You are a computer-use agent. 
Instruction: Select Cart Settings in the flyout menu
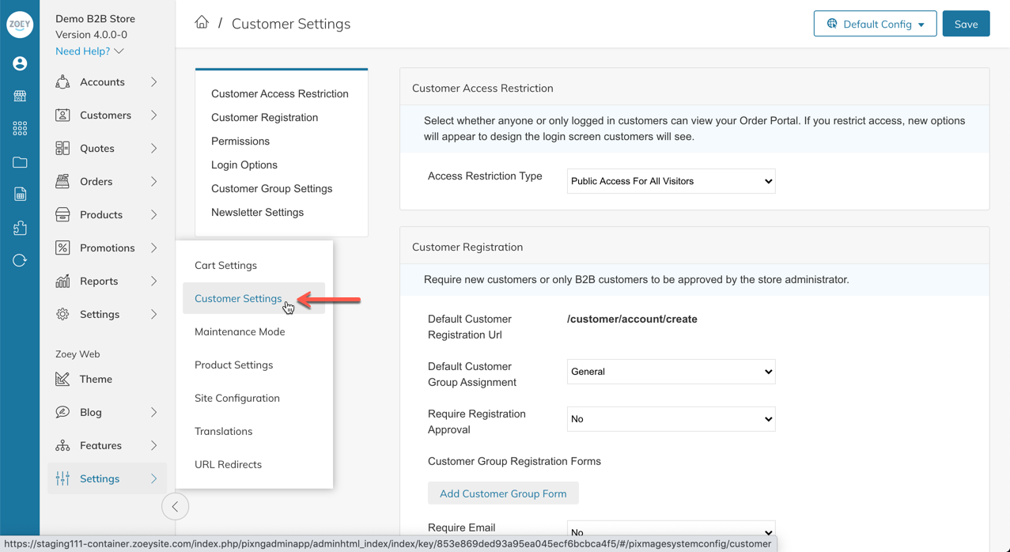[254, 265]
